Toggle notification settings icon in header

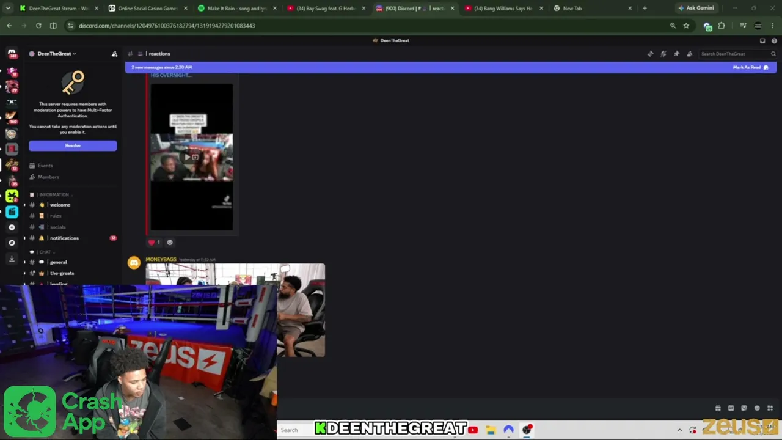pyautogui.click(x=663, y=54)
